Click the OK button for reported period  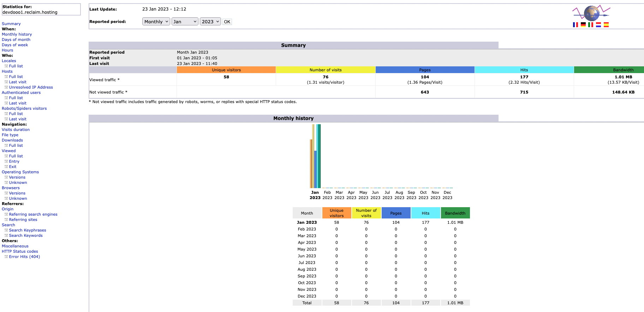click(227, 22)
